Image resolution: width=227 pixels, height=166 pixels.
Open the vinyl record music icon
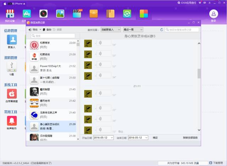point(43,14)
